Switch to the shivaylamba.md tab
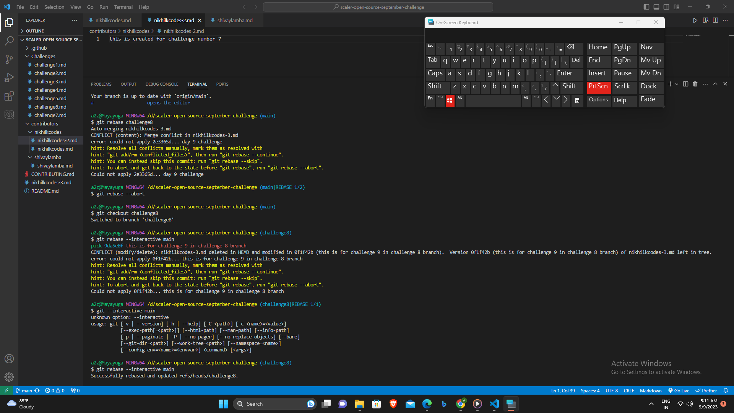This screenshot has width=734, height=413. [234, 20]
